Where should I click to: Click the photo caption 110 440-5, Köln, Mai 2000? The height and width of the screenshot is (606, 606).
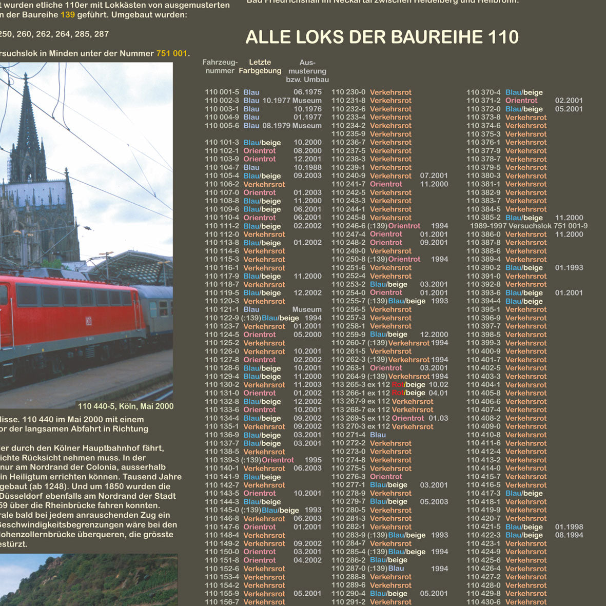click(x=126, y=406)
